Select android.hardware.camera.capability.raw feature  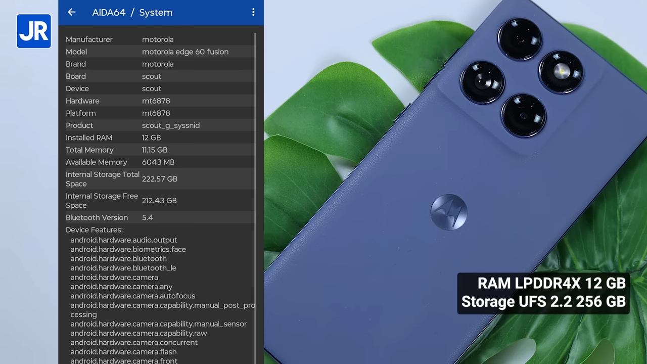138,333
